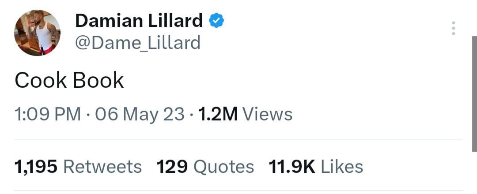The height and width of the screenshot is (194, 477).
Task: Open the @Dame_Lillard handle link
Action: (x=138, y=43)
